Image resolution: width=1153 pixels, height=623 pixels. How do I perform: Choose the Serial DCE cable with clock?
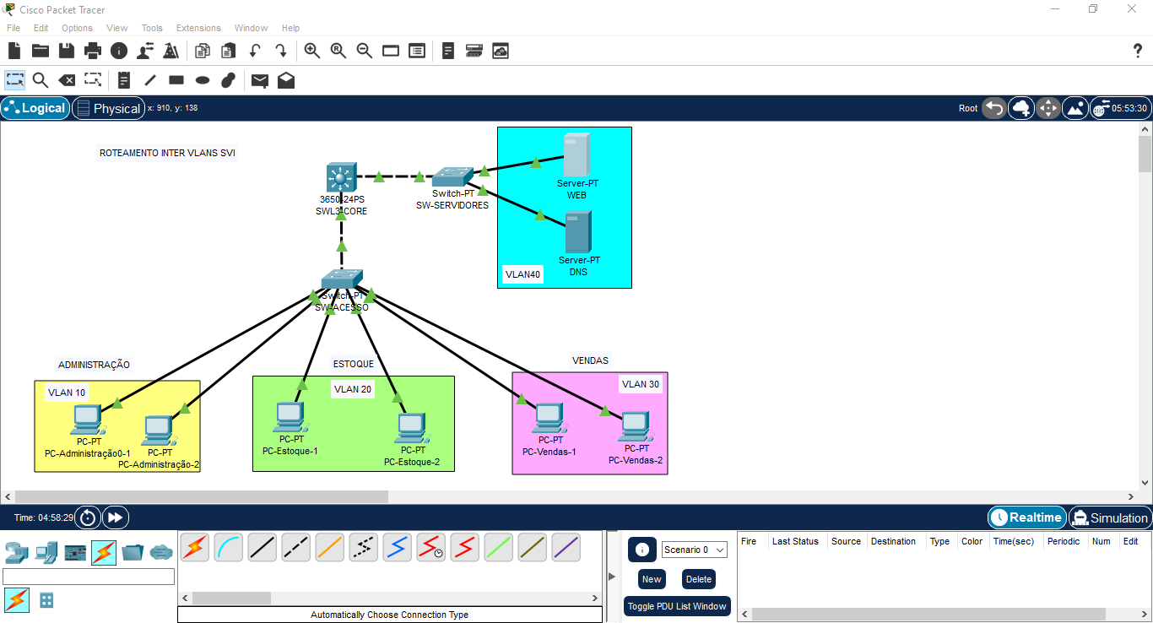(x=431, y=548)
